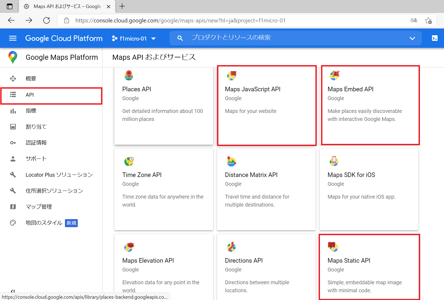Click the Time Zone API icon
Image resolution: width=444 pixels, height=300 pixels.
(129, 161)
